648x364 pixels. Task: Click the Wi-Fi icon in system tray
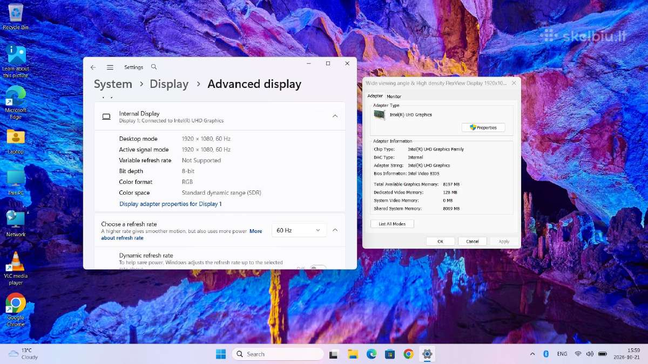point(578,354)
